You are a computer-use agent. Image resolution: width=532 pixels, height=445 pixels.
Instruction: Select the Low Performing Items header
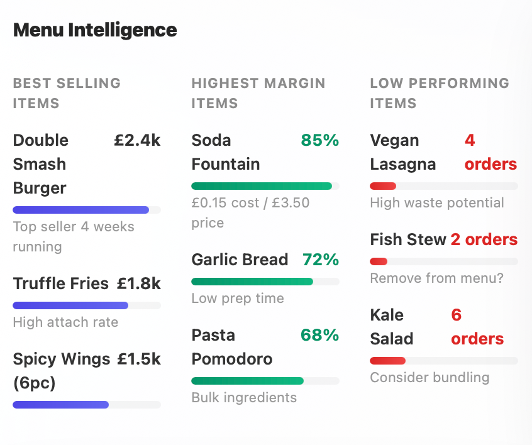(x=439, y=93)
